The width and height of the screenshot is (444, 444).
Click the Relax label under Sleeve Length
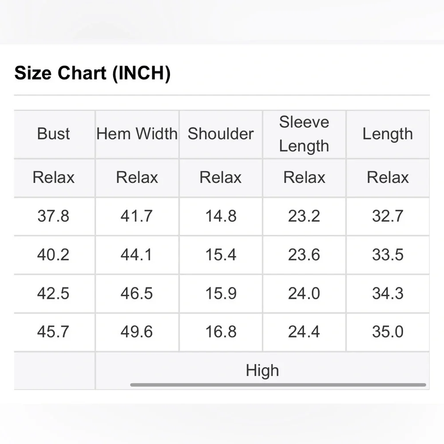304,178
